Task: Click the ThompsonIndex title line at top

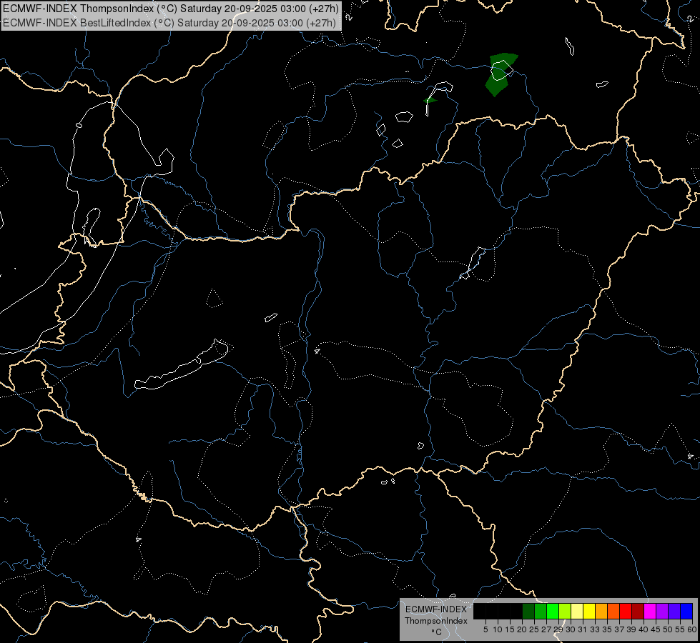Action: 171,9
